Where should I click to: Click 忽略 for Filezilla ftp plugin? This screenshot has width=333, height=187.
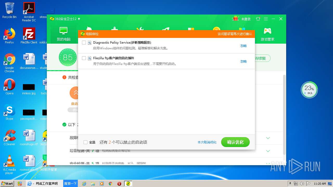tap(243, 62)
